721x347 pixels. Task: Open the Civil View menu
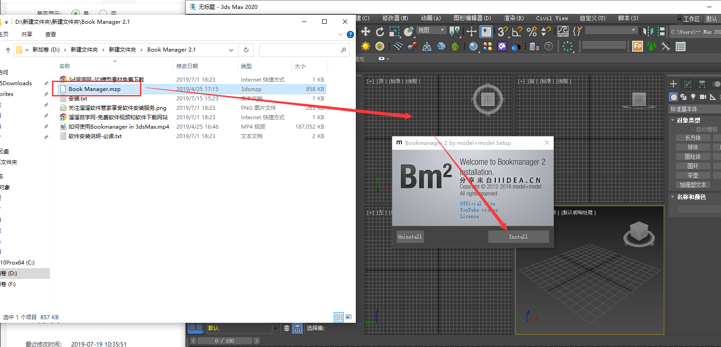click(x=552, y=18)
